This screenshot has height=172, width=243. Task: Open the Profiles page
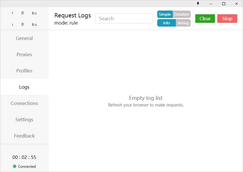point(24,71)
